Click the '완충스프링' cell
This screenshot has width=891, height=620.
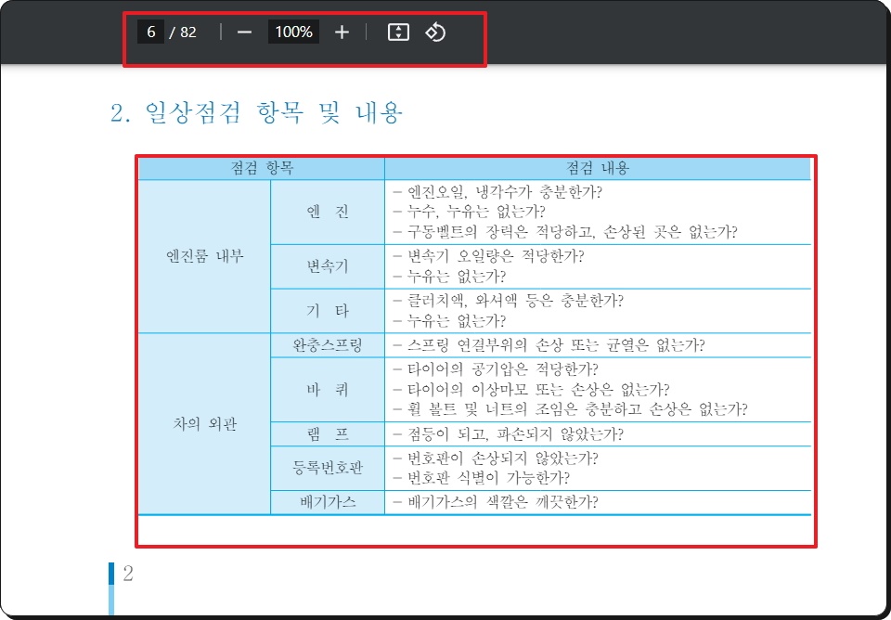pos(328,345)
